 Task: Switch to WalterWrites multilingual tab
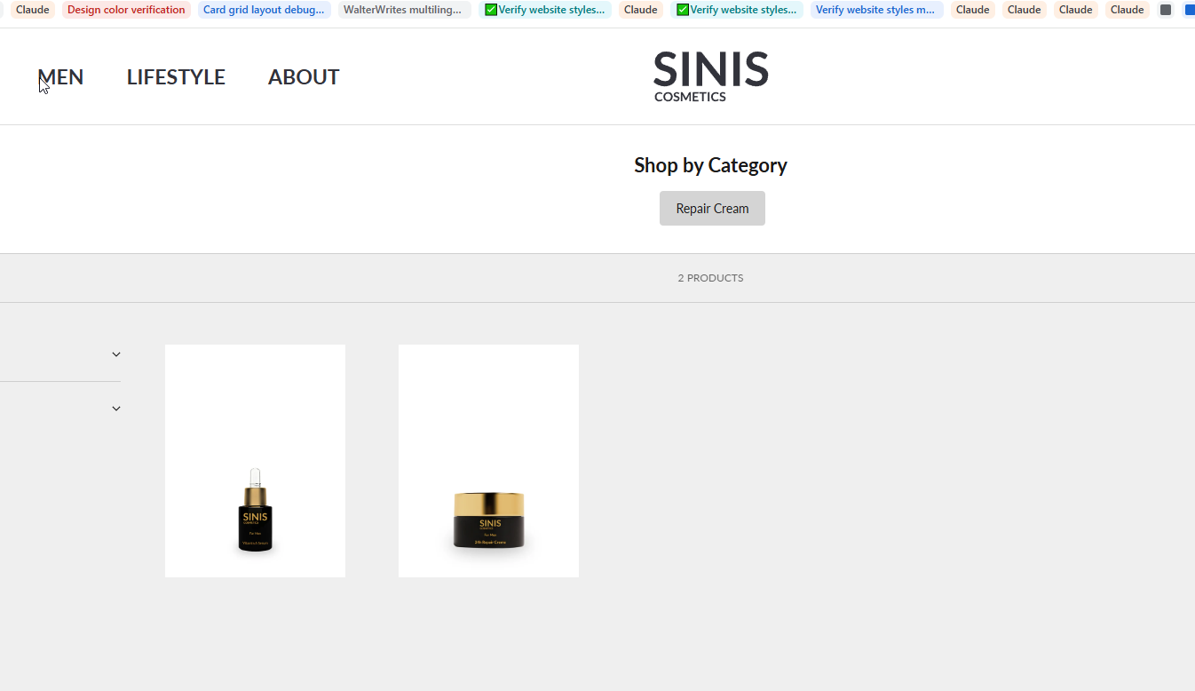[x=404, y=10]
